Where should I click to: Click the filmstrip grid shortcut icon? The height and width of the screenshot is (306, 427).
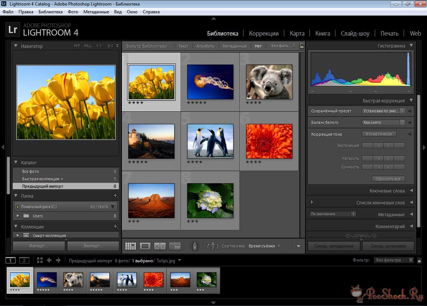[x=40, y=260]
